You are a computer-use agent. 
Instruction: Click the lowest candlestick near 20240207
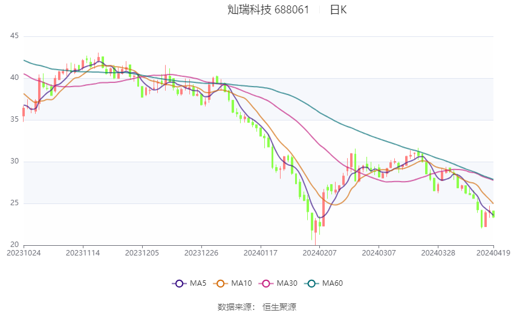(x=316, y=232)
